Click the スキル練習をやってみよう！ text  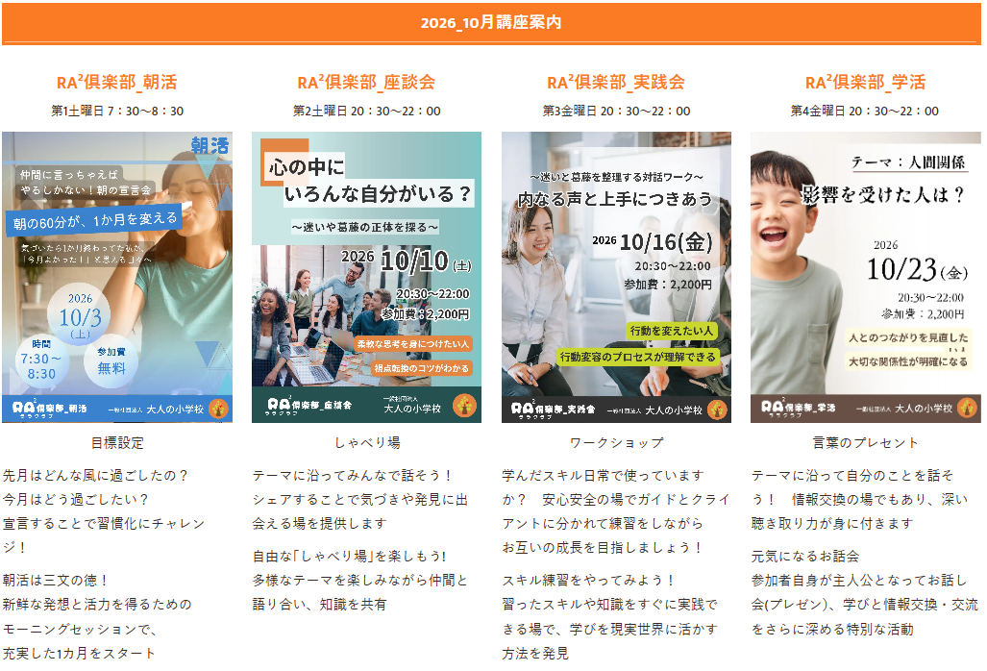click(x=588, y=581)
